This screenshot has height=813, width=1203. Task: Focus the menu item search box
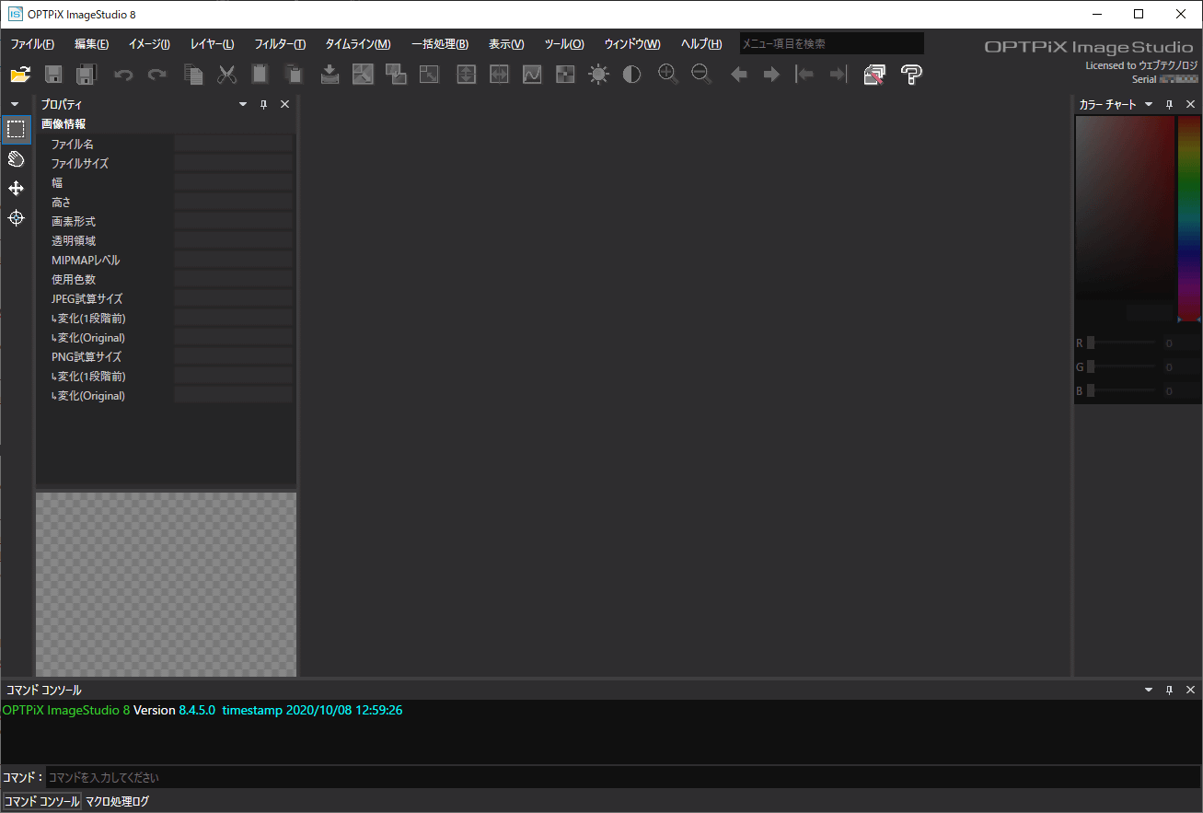click(832, 43)
